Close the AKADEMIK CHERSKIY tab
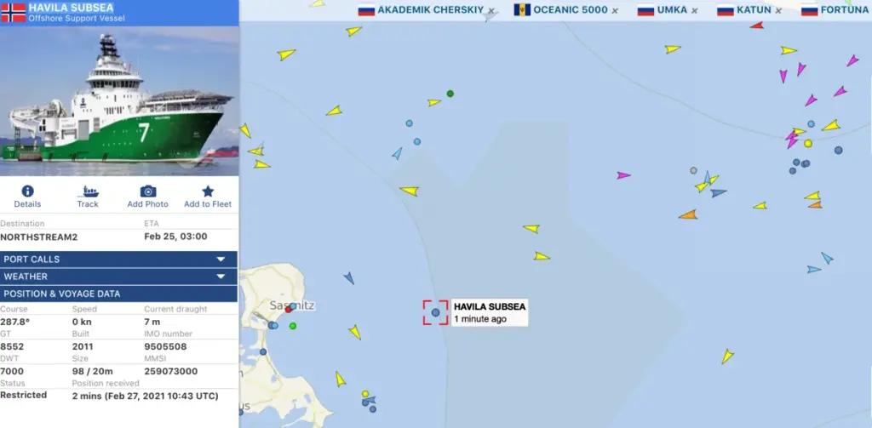 pyautogui.click(x=491, y=10)
